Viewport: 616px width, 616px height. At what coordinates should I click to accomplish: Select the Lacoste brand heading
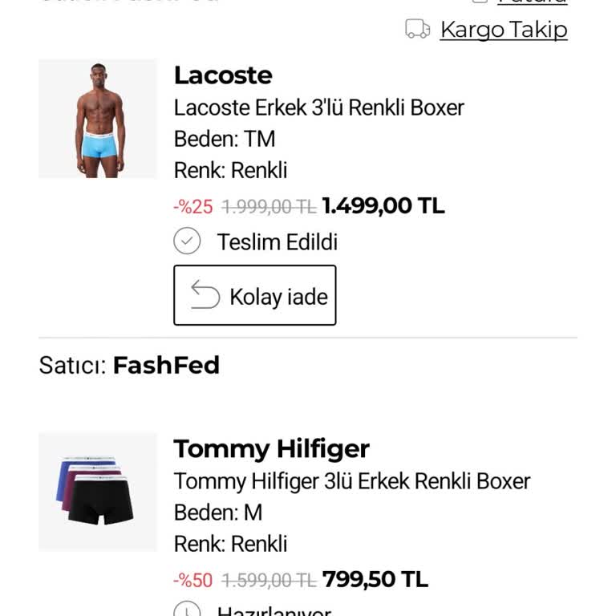223,75
